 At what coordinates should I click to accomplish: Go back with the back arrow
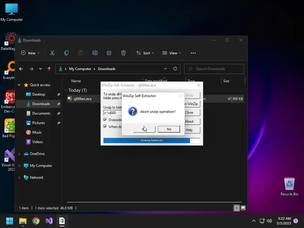pos(21,69)
